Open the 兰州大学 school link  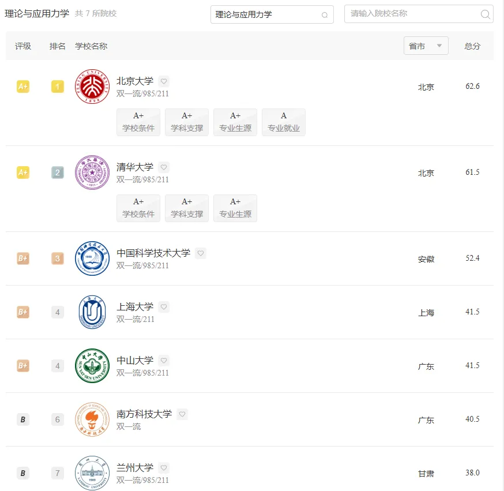[x=135, y=467]
